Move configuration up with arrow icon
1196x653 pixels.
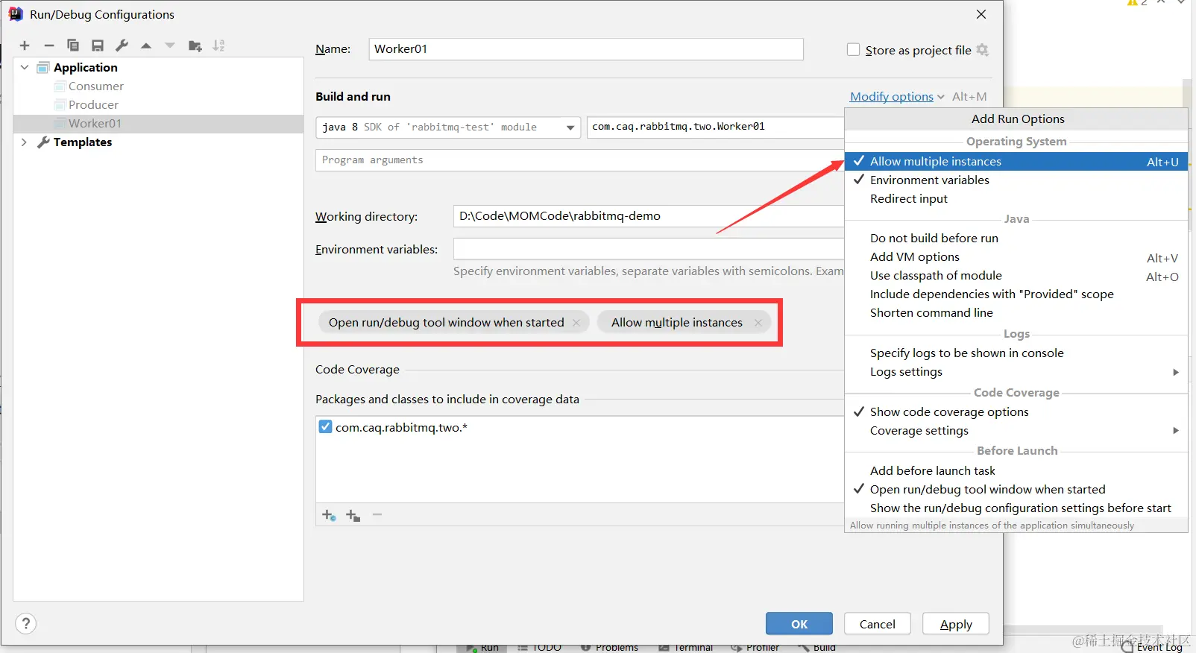[x=146, y=45]
